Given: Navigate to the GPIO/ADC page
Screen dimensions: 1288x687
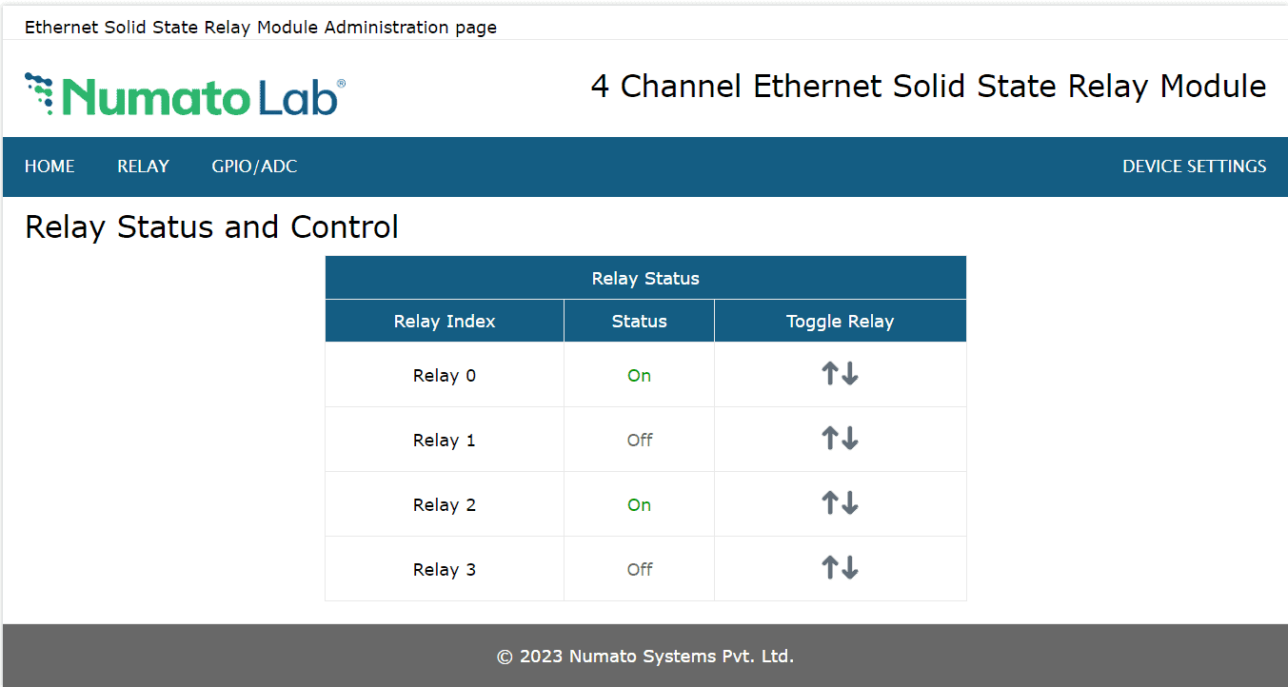Looking at the screenshot, I should click(254, 167).
